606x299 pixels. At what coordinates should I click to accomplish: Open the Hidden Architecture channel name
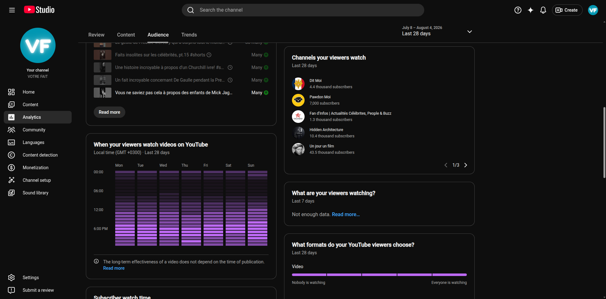click(x=326, y=130)
